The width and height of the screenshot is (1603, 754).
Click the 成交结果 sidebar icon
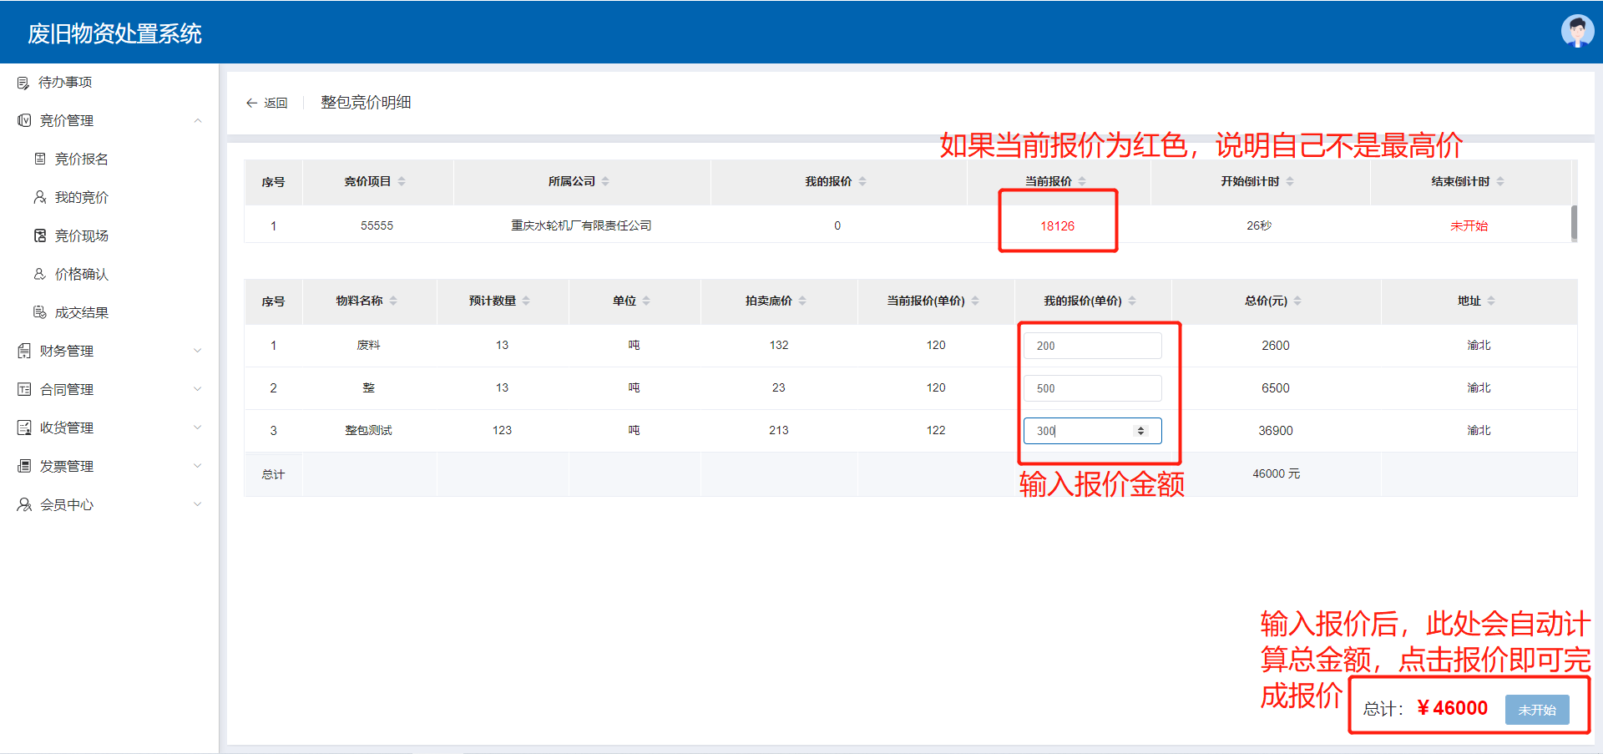pyautogui.click(x=40, y=312)
